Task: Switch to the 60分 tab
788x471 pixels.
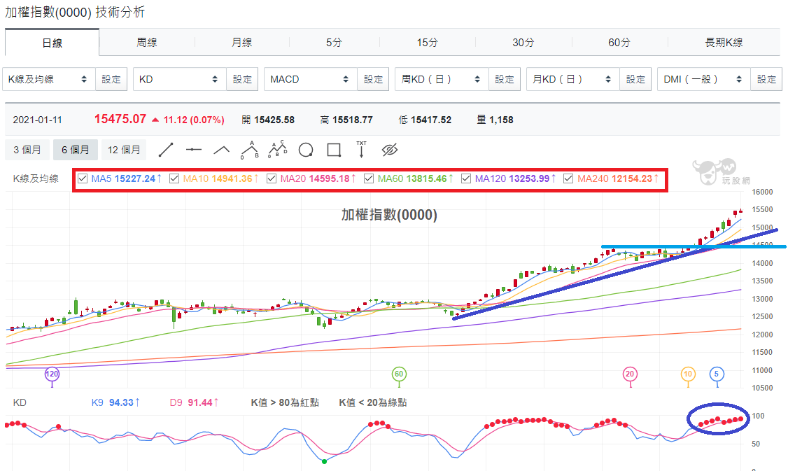Action: coord(619,43)
